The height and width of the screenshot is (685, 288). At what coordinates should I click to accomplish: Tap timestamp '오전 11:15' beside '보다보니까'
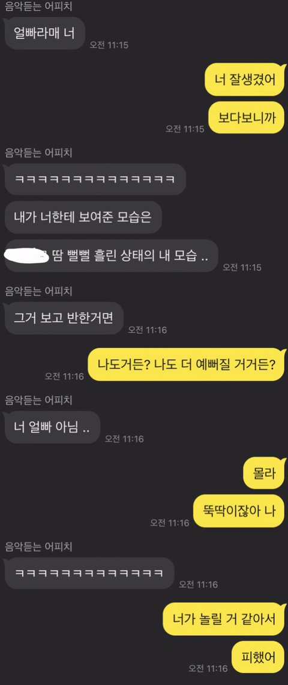[x=185, y=129]
